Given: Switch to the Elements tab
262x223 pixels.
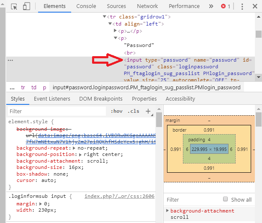Looking at the screenshot, I should click(54, 6).
